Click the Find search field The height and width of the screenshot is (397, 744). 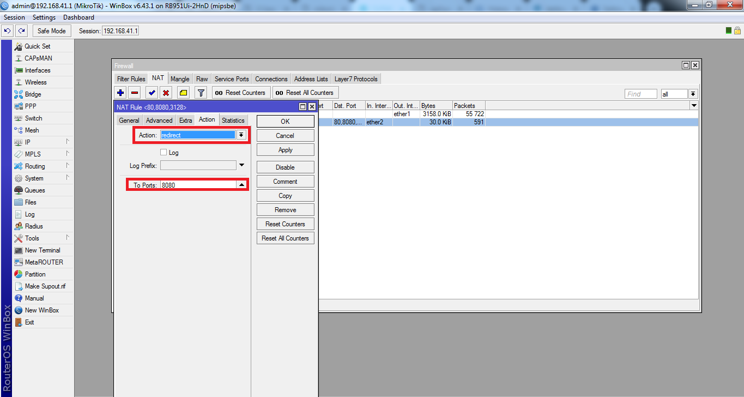click(641, 94)
